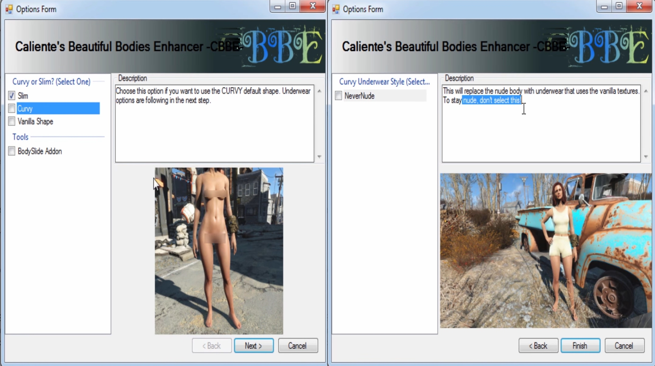
Task: Uncheck the Slim checkbox
Action: pyautogui.click(x=12, y=96)
